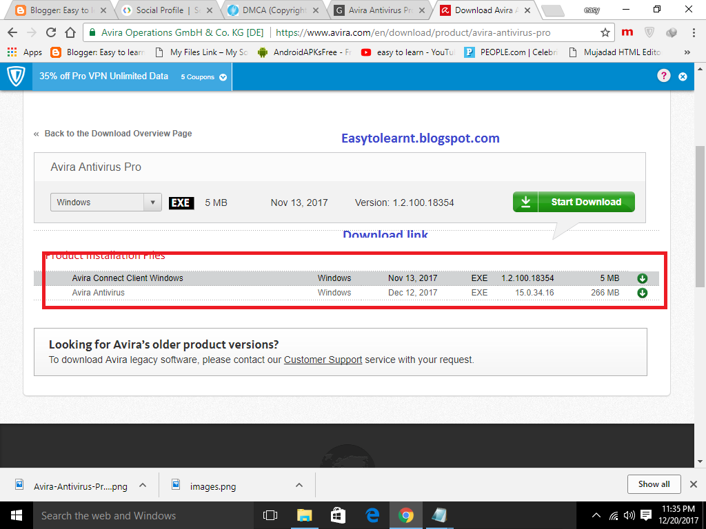
Task: Open the shield extension in toolbar
Action: 649,32
